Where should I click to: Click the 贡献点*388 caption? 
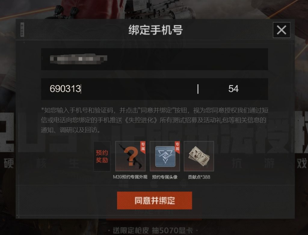199,177
